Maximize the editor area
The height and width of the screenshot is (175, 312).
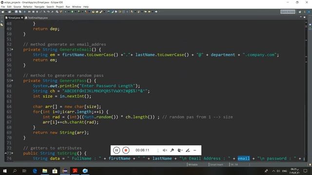[x=304, y=17]
